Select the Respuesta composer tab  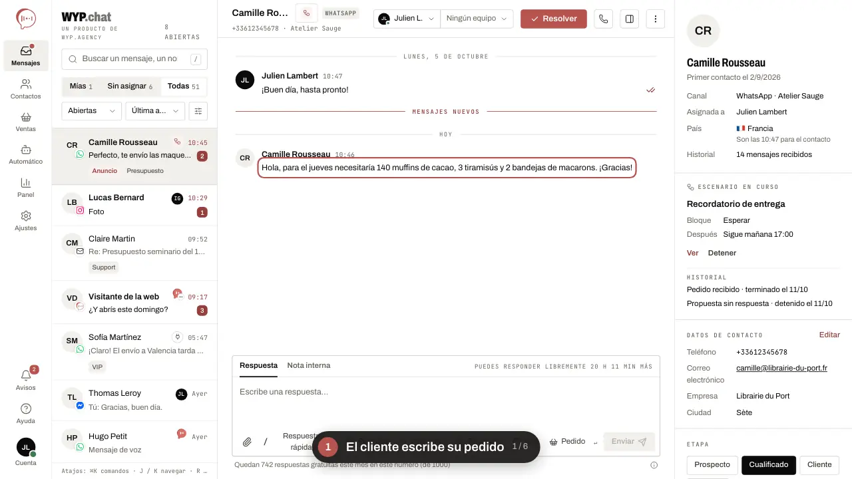[258, 366]
